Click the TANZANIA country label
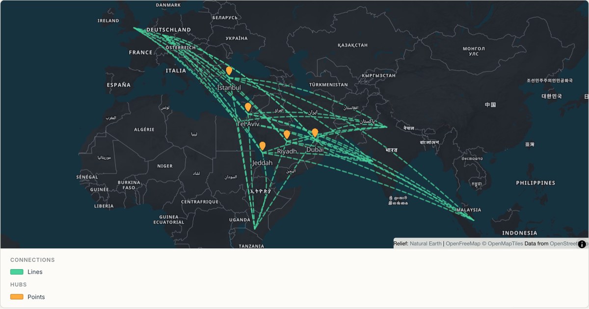589x309 pixels. 251,246
